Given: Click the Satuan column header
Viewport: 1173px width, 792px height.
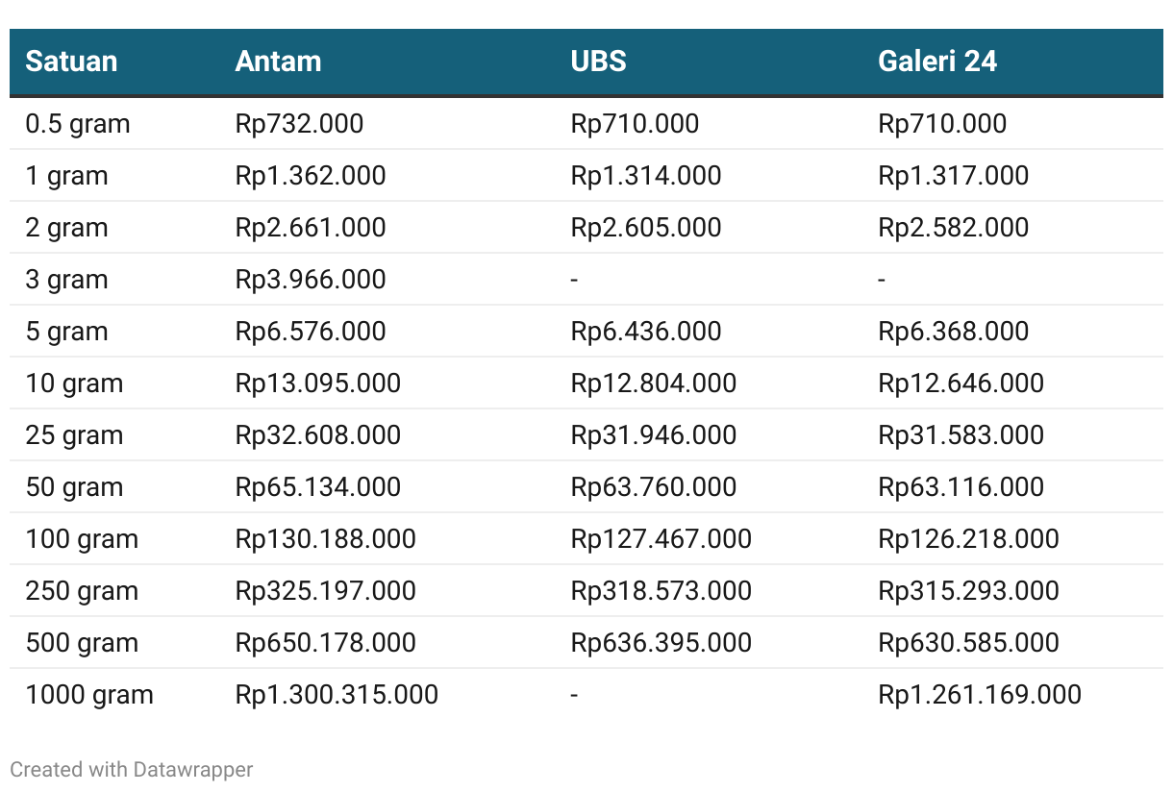Looking at the screenshot, I should pyautogui.click(x=71, y=62).
